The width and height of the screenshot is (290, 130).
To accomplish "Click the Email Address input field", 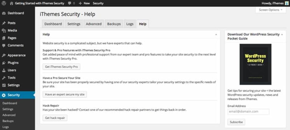I will (x=248, y=112).
